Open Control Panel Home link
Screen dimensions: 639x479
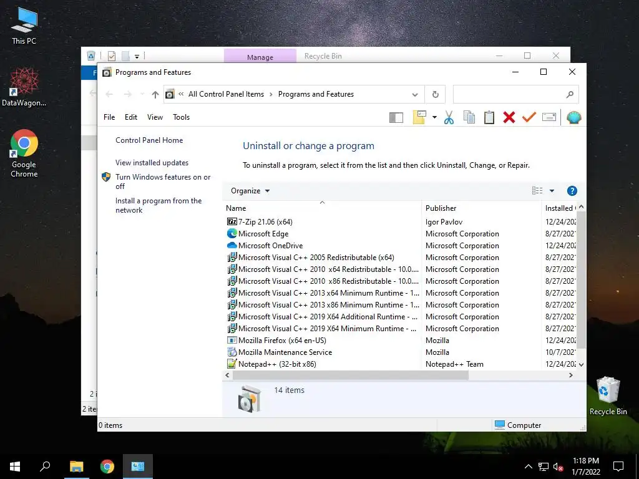[x=149, y=140]
